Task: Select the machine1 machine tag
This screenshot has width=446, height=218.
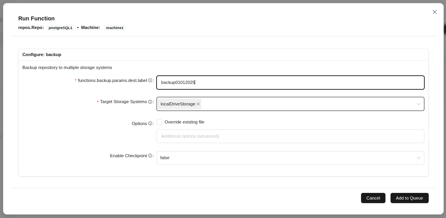Action: tap(115, 28)
